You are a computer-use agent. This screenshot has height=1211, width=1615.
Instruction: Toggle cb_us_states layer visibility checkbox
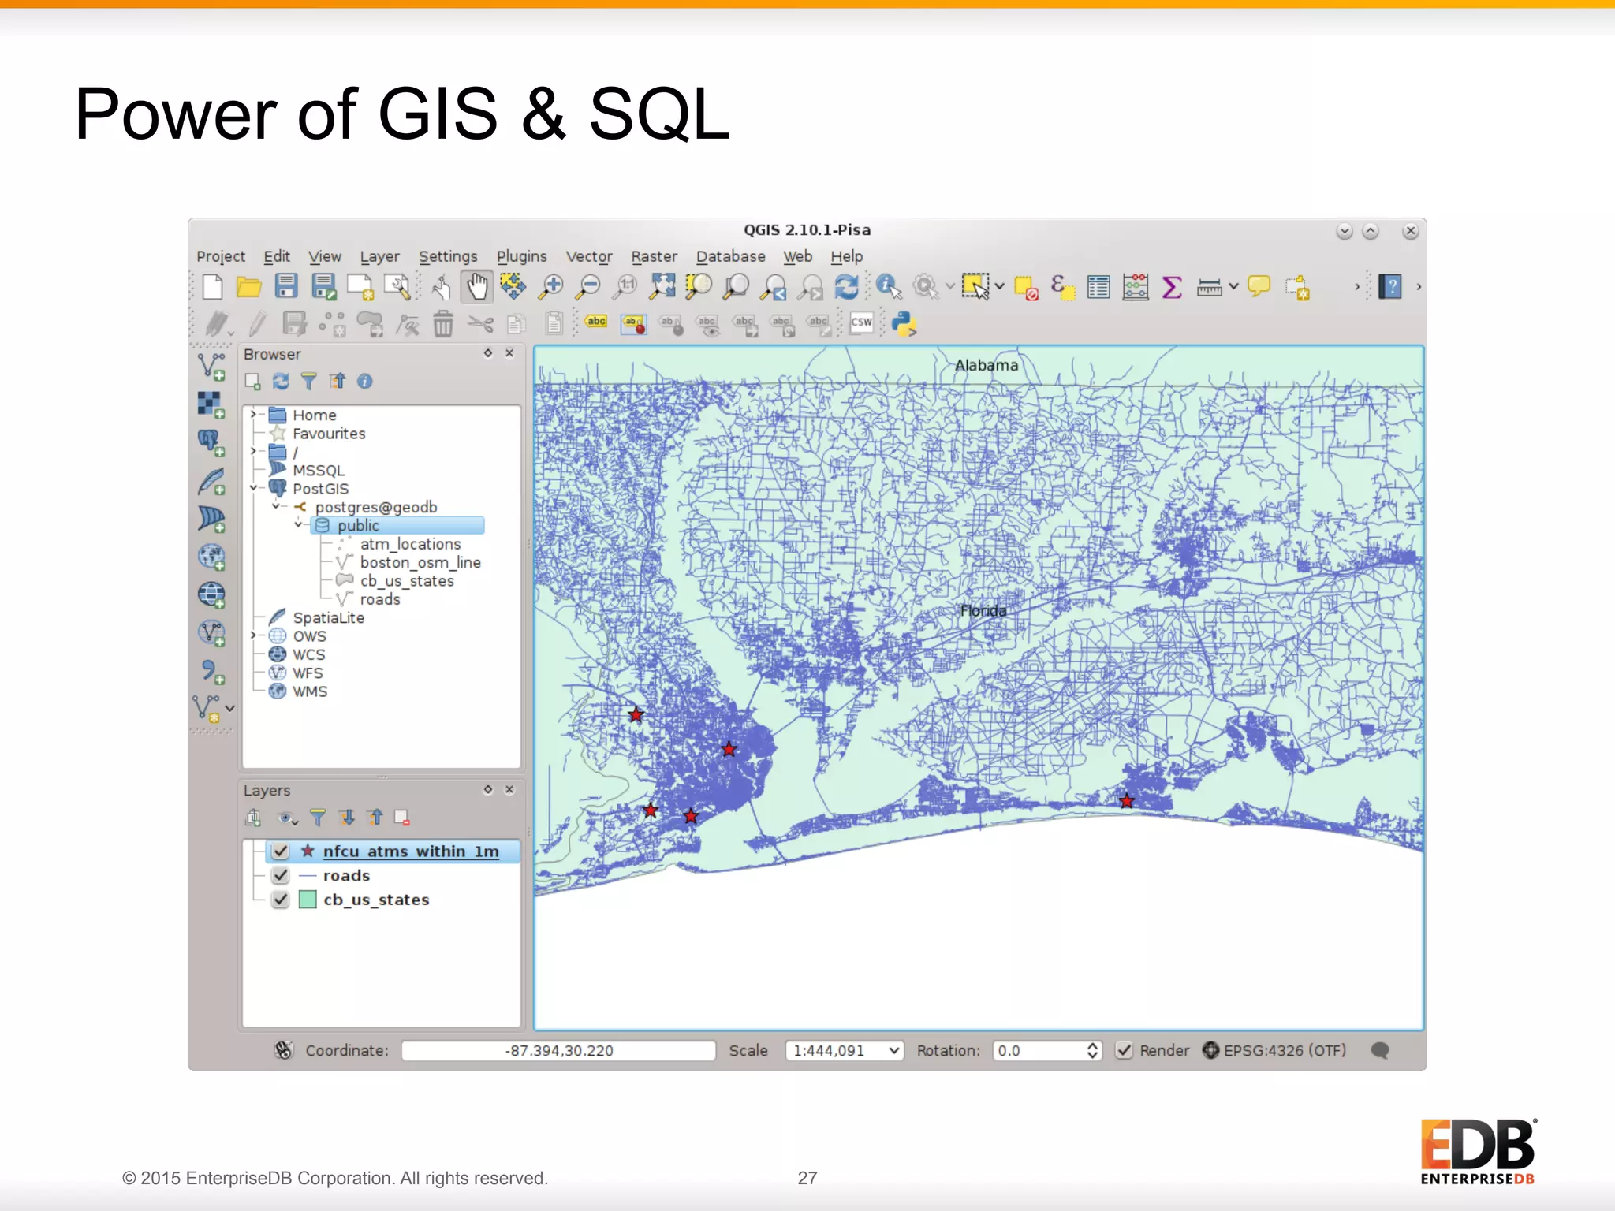point(280,900)
